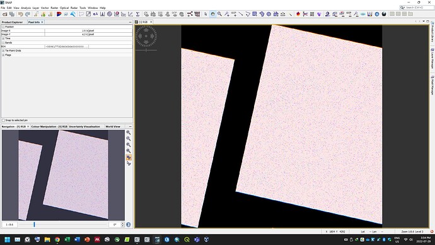Screen dimensions: 435x245
Task: Click the purple hearts toolbar icon
Action: 319,14
